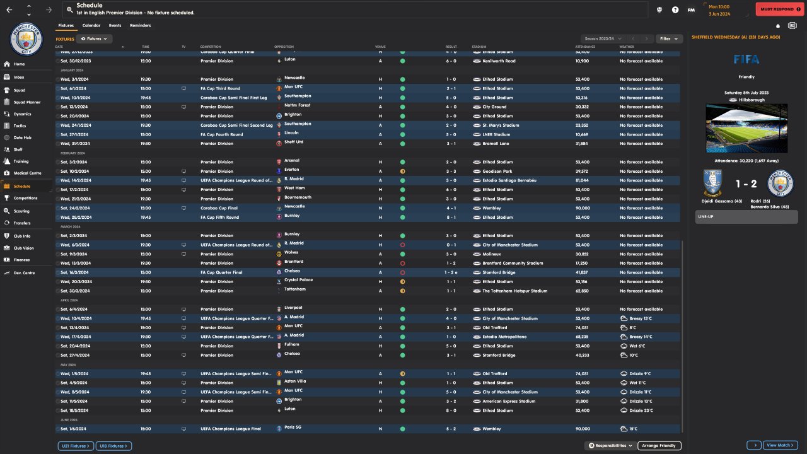The width and height of the screenshot is (807, 454).
Task: Switch to the Reminders tab
Action: tap(141, 26)
